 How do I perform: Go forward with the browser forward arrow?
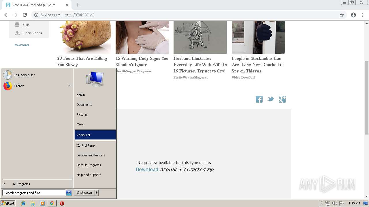coord(16,15)
